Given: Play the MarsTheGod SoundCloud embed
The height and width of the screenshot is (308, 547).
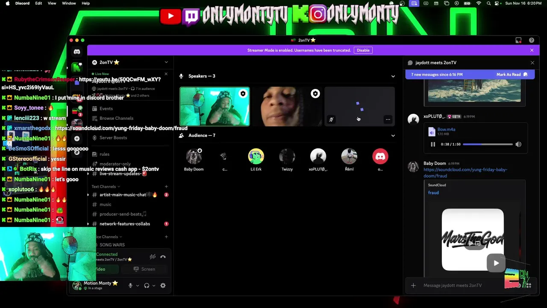Looking at the screenshot, I should pyautogui.click(x=496, y=263).
